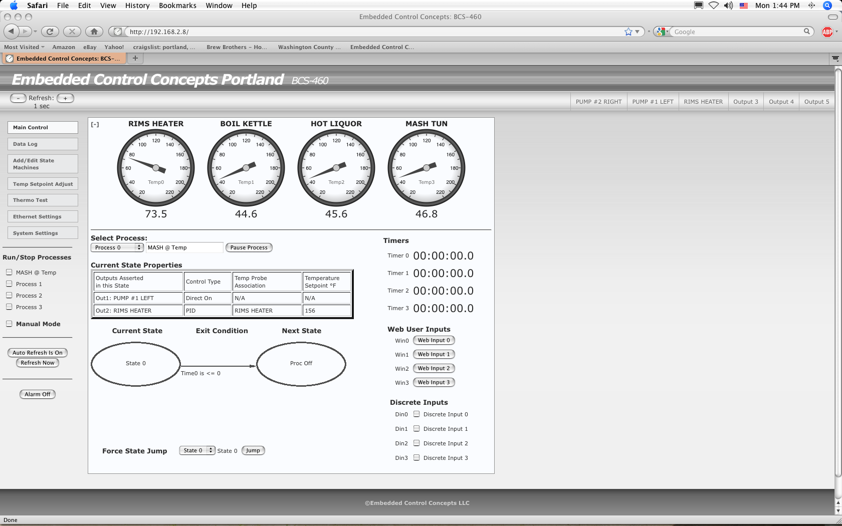Collapse gauges with the [-] control

click(x=95, y=124)
